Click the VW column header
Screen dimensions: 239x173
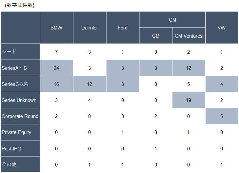coord(222,28)
